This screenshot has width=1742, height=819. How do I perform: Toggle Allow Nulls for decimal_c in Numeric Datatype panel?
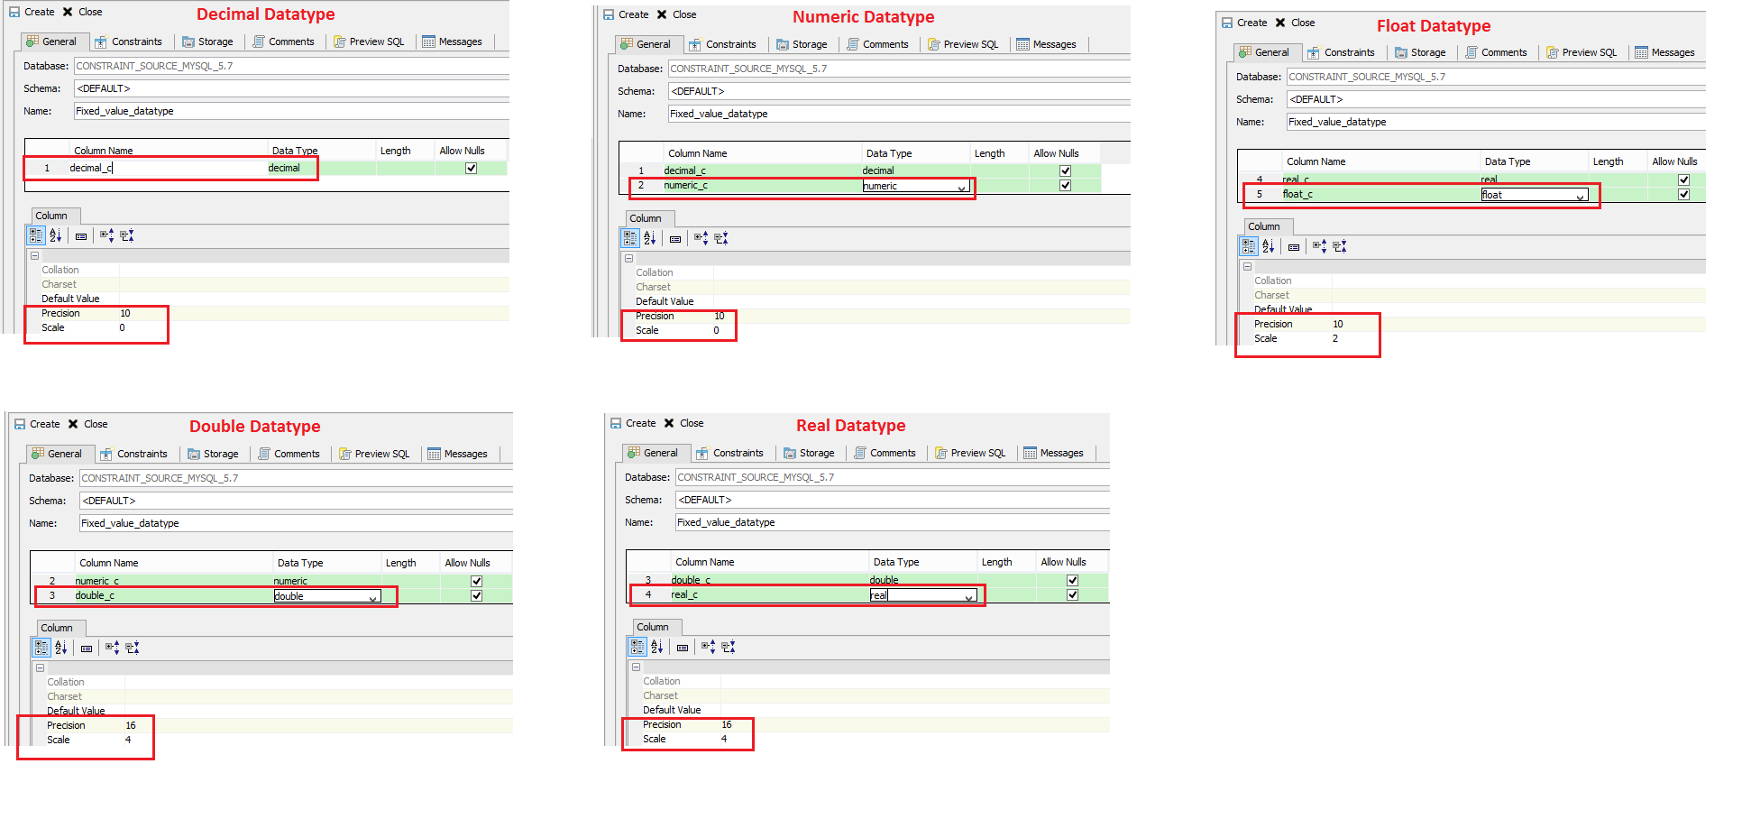pos(1065,170)
